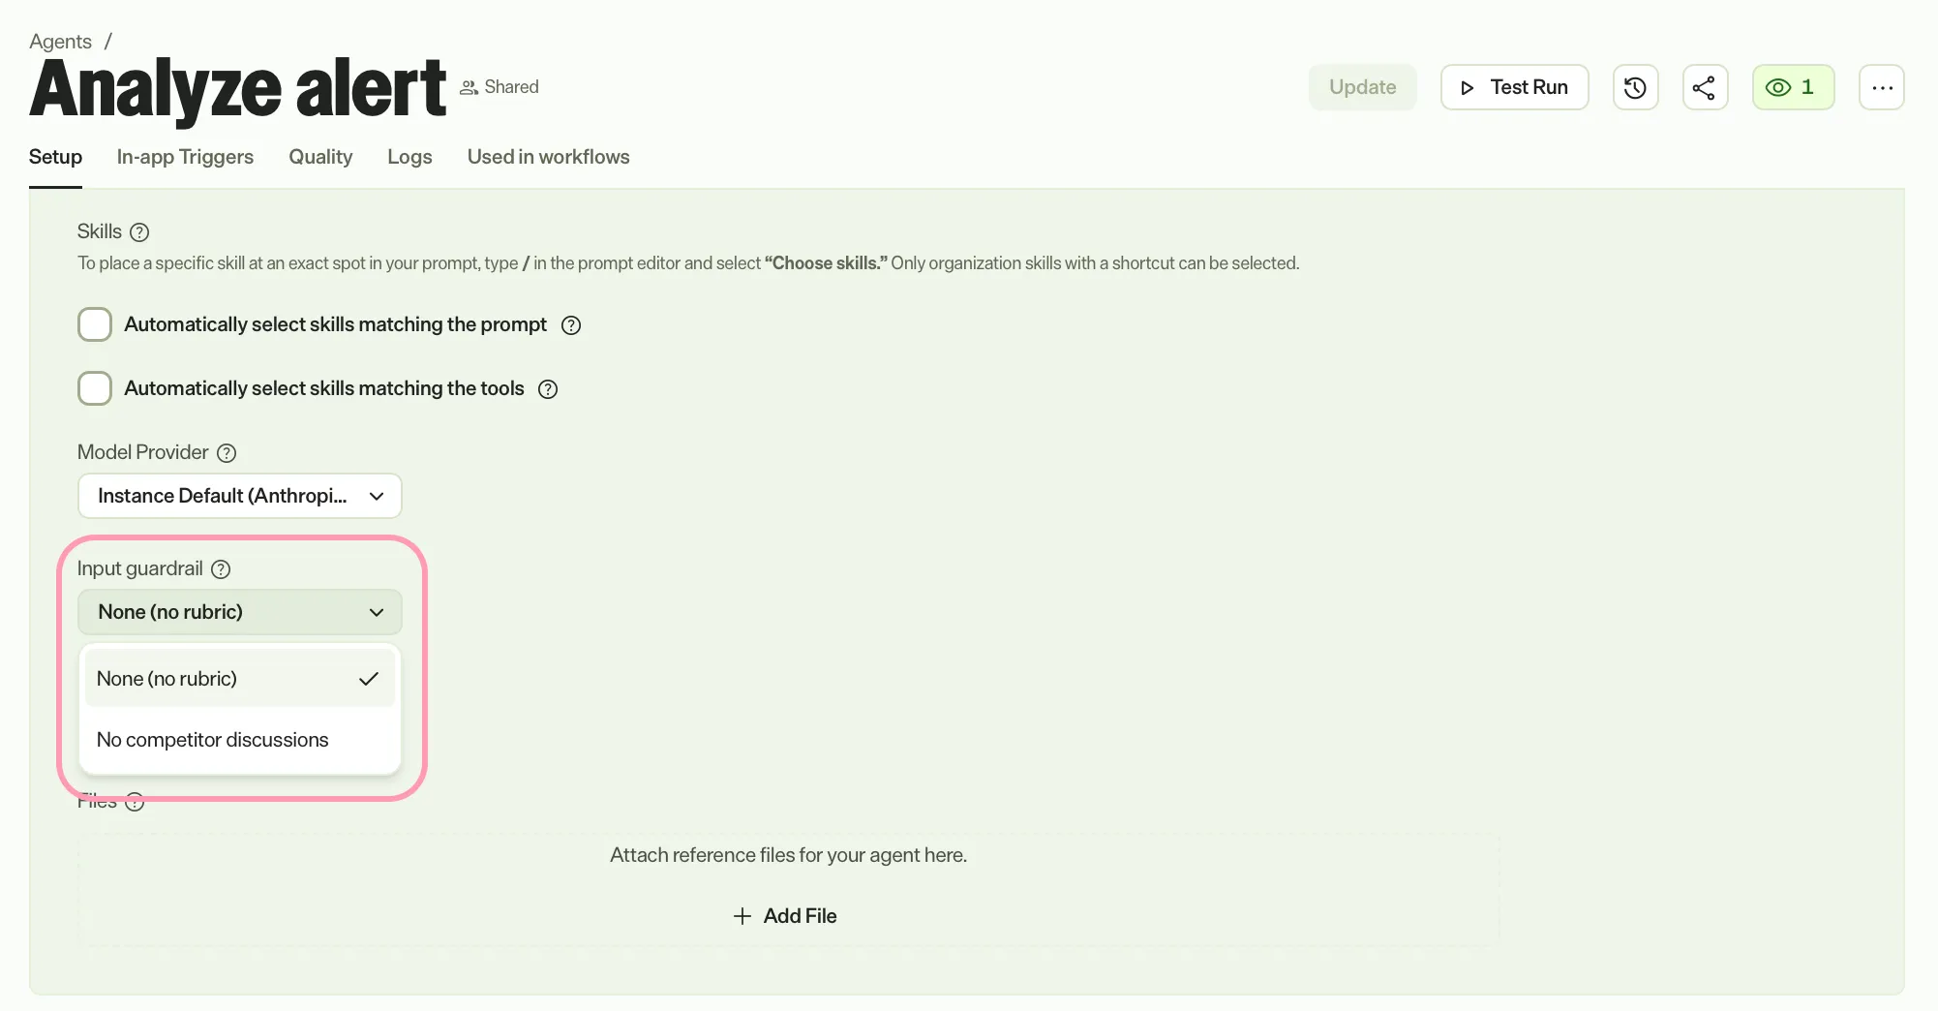Go to Agents breadcrumb link
This screenshot has width=1938, height=1011.
tap(60, 42)
